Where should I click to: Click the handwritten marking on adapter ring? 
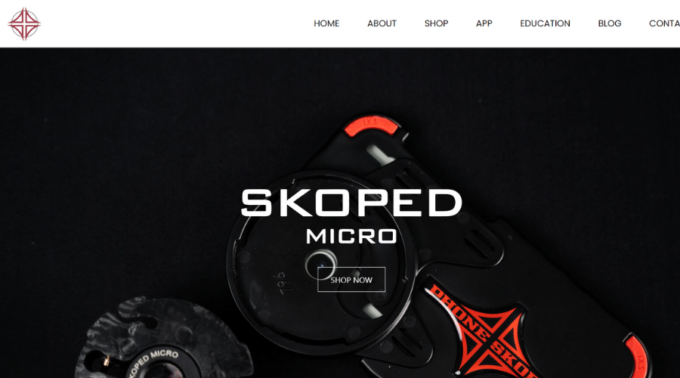point(279,282)
